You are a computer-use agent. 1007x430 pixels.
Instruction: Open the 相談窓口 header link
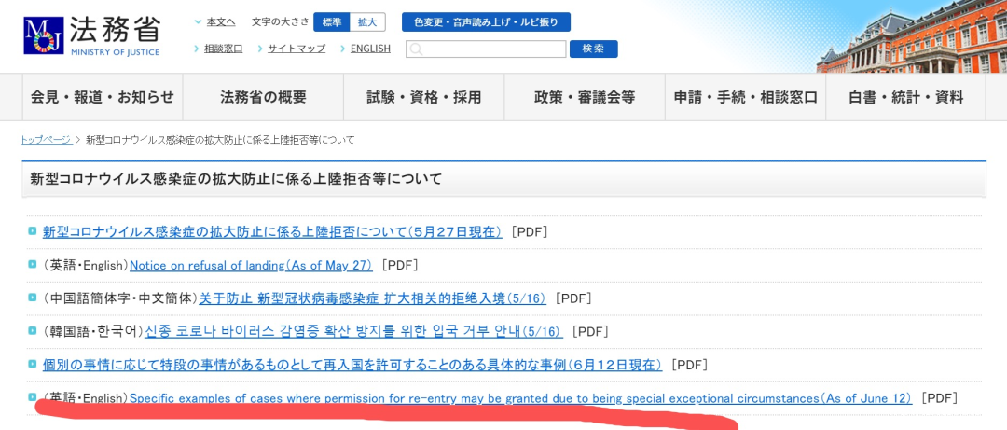(x=223, y=49)
